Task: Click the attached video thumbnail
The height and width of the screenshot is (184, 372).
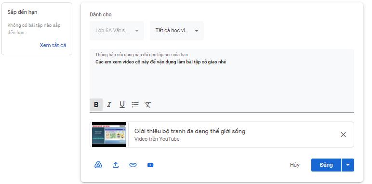Action: click(x=109, y=135)
